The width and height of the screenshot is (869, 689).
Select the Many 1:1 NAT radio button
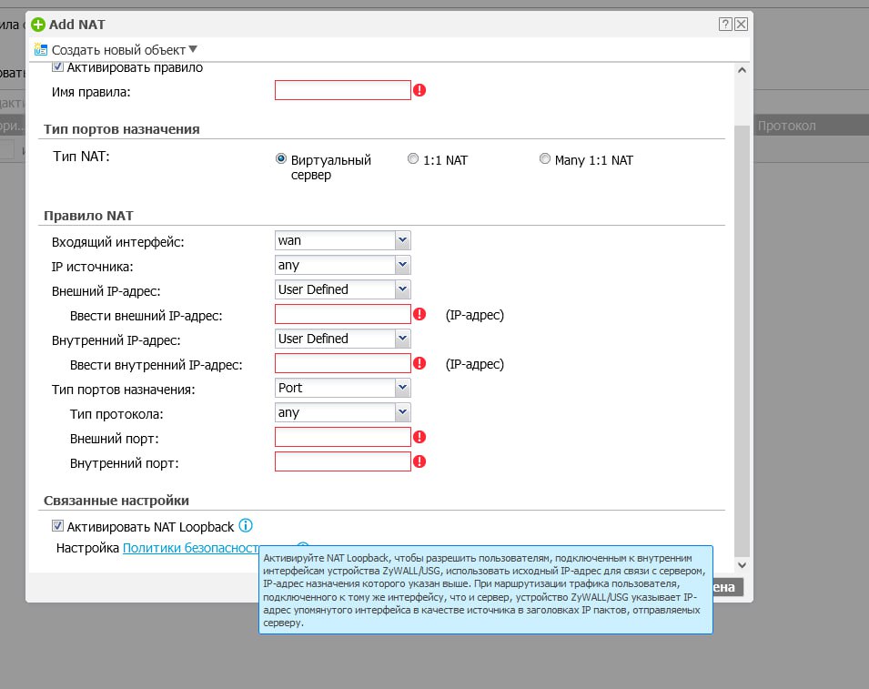pos(545,158)
